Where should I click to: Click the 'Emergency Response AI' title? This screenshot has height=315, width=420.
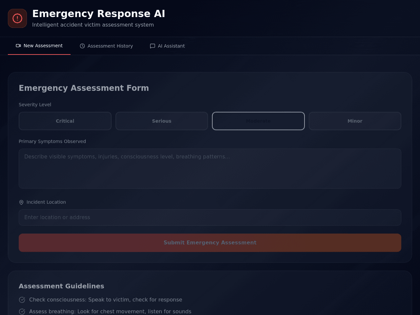tap(98, 14)
